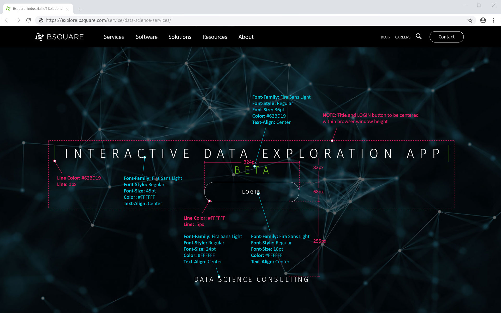
Task: Open a new tab with plus icon
Action: (80, 9)
